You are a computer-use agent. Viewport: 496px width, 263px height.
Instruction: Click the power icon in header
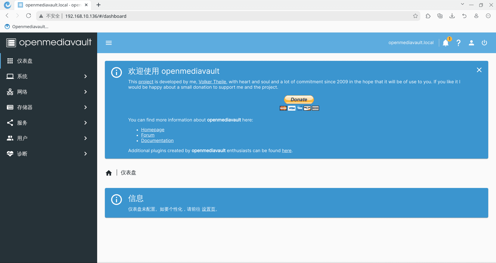click(x=484, y=43)
